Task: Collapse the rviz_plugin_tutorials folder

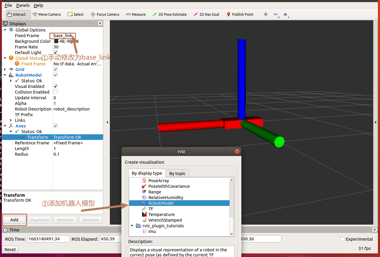Action: [x=132, y=226]
